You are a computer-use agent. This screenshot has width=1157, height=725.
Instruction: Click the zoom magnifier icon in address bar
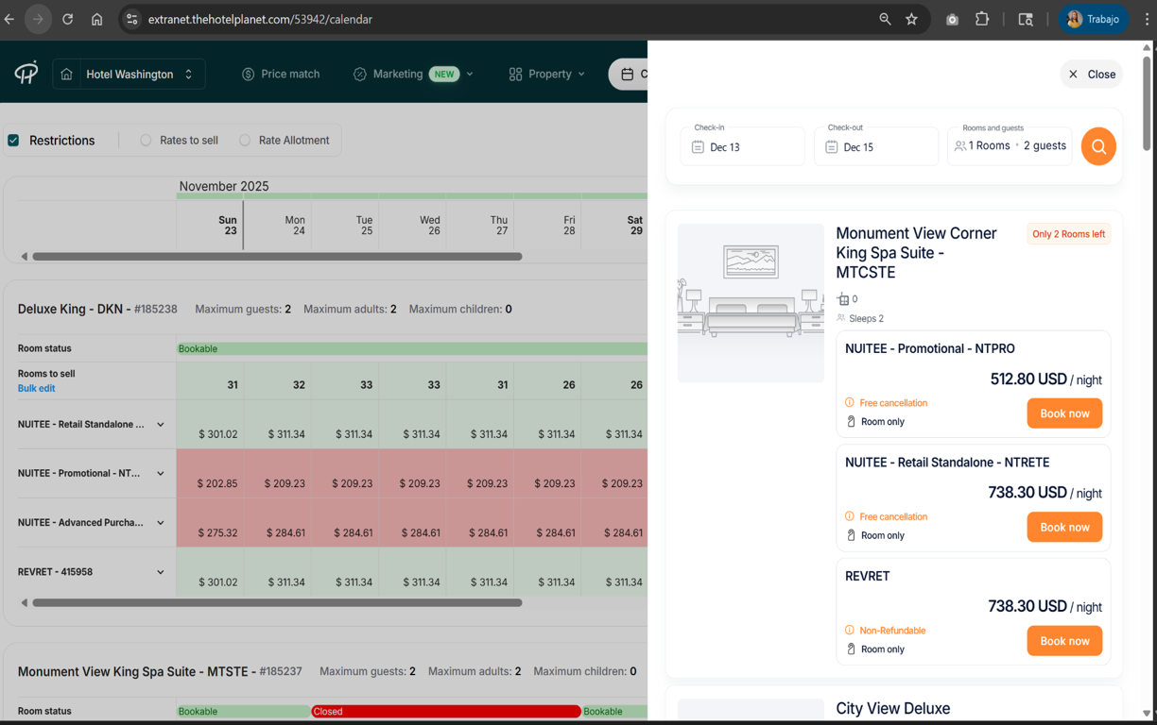pyautogui.click(x=885, y=19)
